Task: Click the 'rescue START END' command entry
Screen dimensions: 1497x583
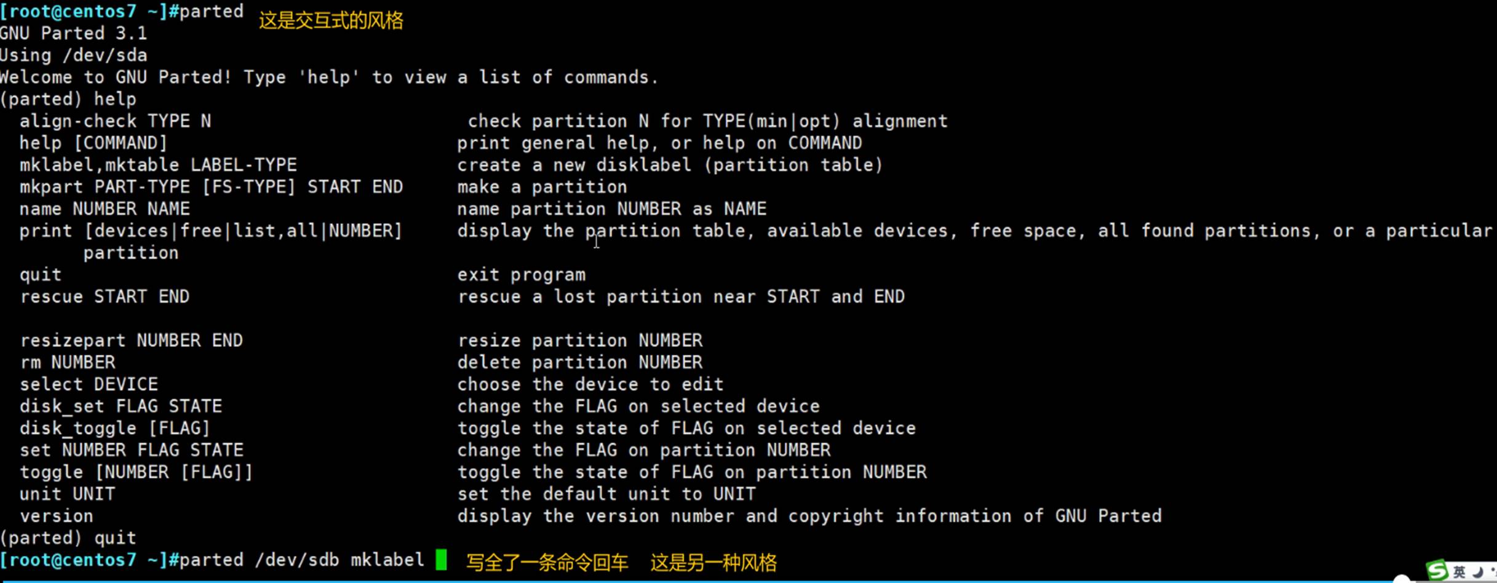Action: (105, 296)
